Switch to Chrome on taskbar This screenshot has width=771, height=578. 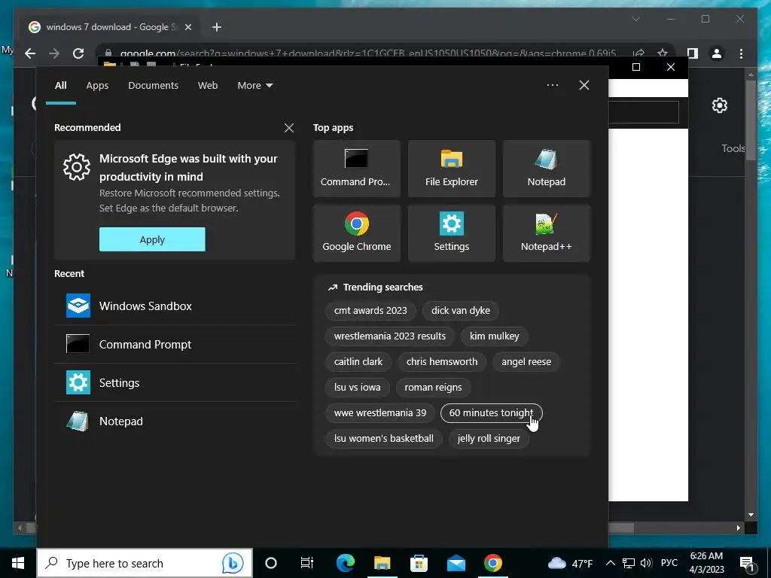492,563
